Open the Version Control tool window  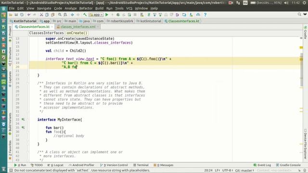tap(114, 165)
